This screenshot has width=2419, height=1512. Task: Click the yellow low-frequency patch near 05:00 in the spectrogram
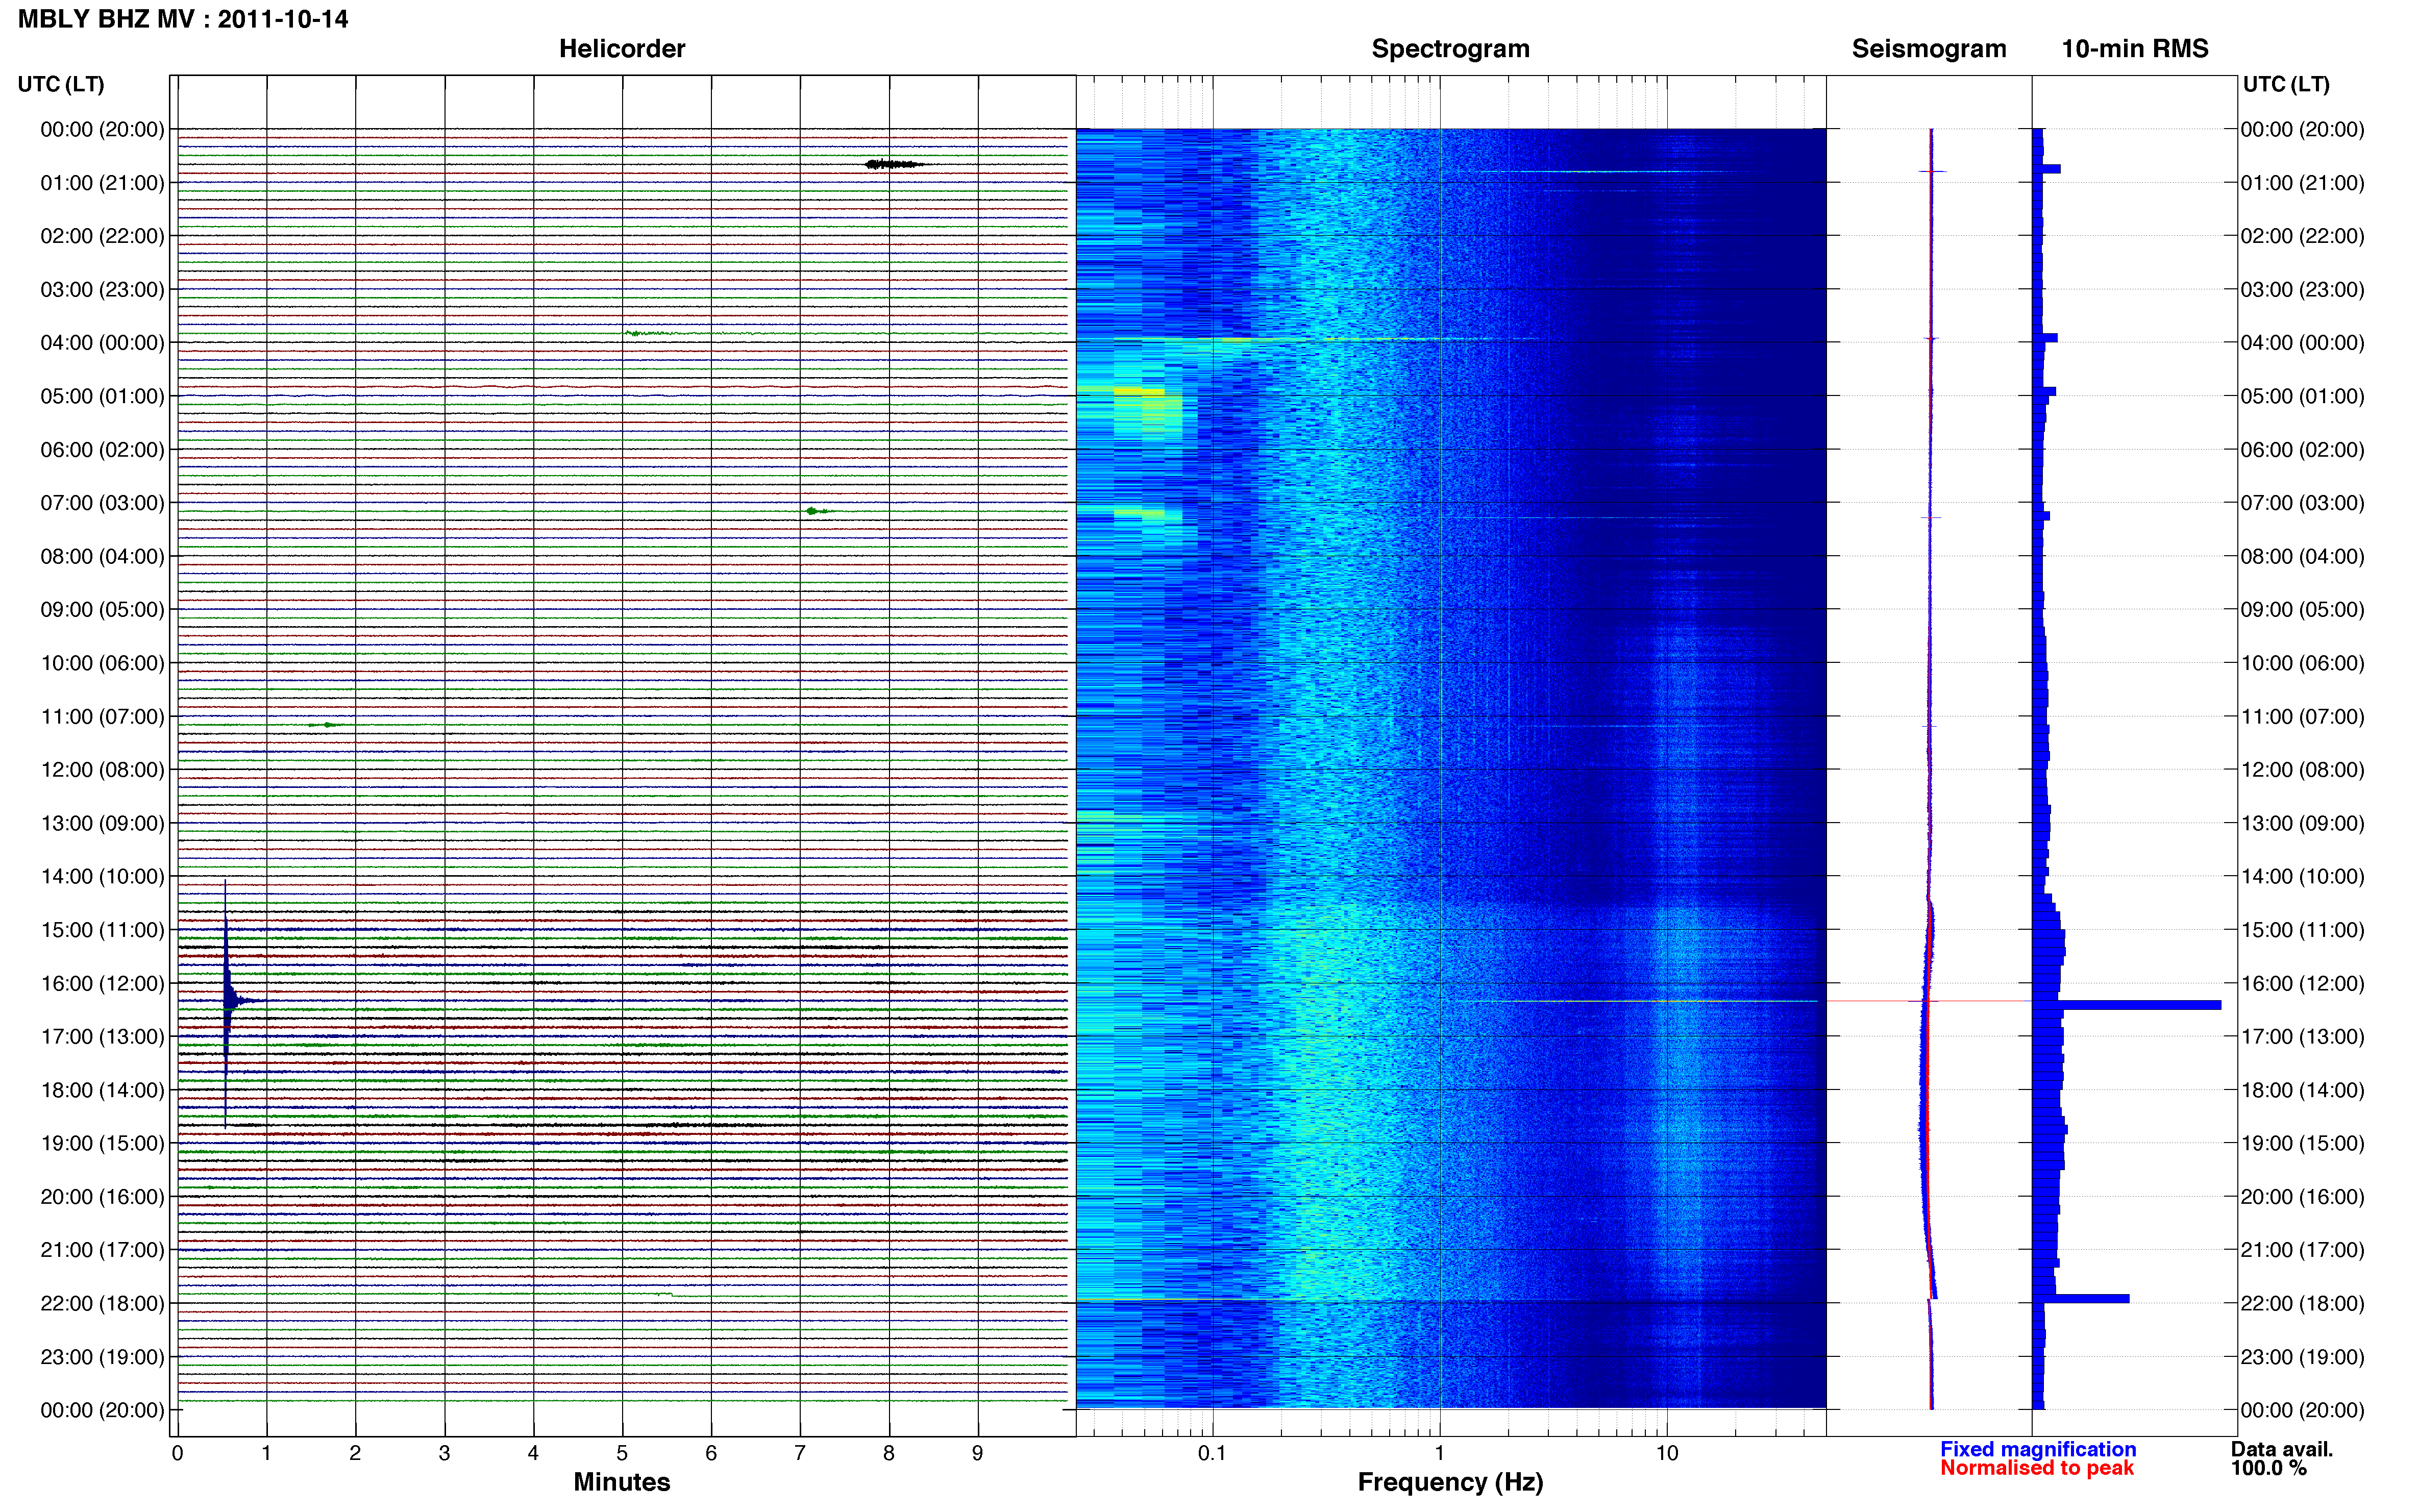click(1139, 391)
